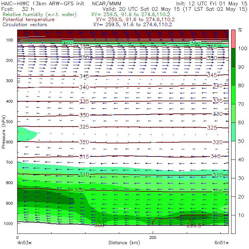Click the red XY coordinates line
This screenshot has width=249, height=249.
point(135,20)
